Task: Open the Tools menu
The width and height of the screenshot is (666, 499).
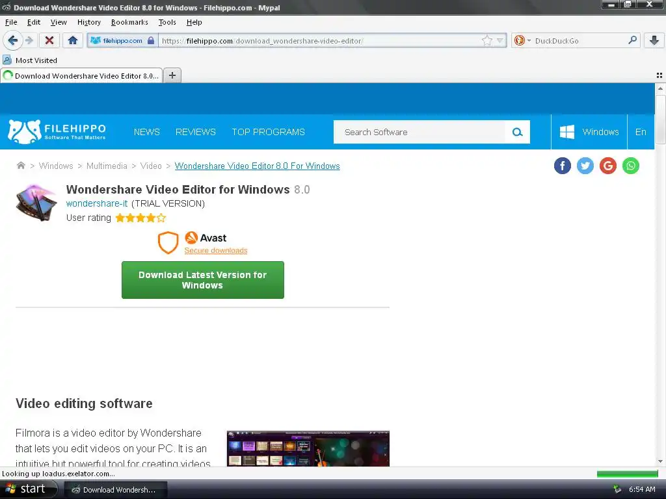Action: (x=167, y=22)
